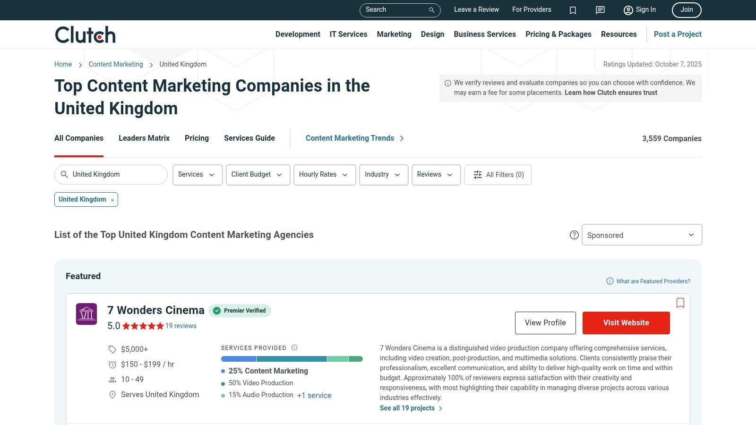Screen dimensions: 756x425
Task: Open saved bookmarks icon in top bar
Action: click(x=573, y=10)
